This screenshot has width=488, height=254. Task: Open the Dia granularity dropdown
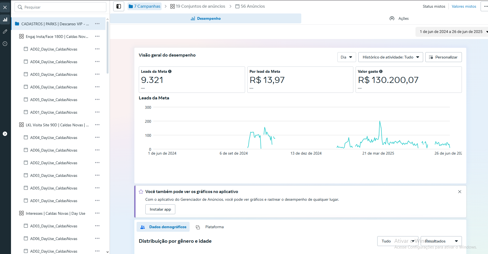tap(346, 57)
